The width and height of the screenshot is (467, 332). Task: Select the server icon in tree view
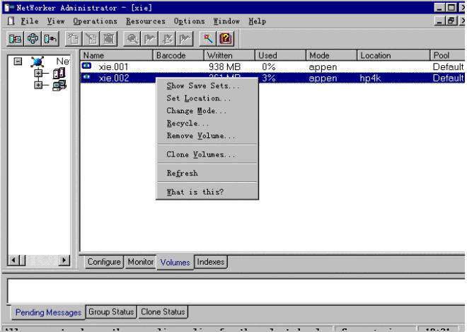click(x=59, y=74)
